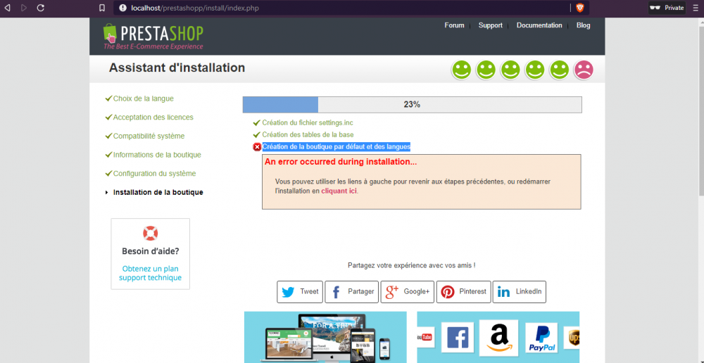Viewport: 704px width, 363px height.
Task: Open Brave Shields lion icon
Action: pos(579,8)
